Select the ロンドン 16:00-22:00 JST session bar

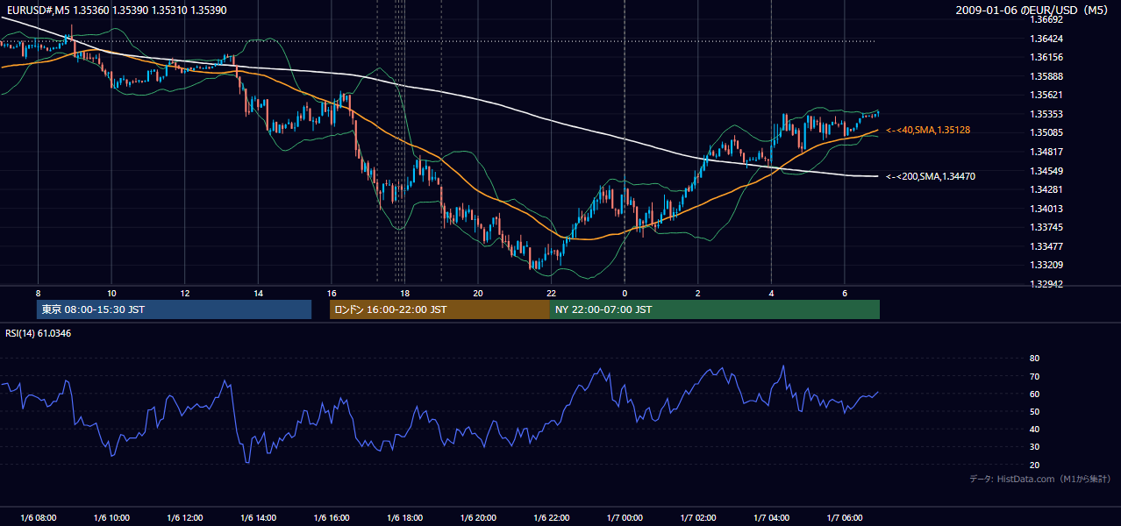[439, 309]
